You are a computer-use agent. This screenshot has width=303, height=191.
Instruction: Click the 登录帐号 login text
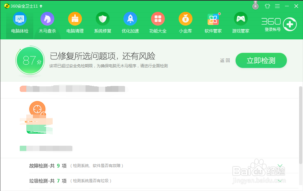[x=272, y=30]
